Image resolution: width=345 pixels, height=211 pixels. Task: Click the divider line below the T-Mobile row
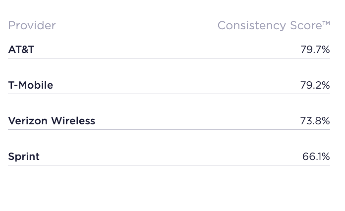(169, 94)
